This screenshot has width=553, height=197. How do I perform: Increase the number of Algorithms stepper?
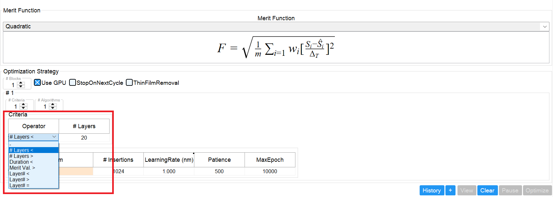53,105
